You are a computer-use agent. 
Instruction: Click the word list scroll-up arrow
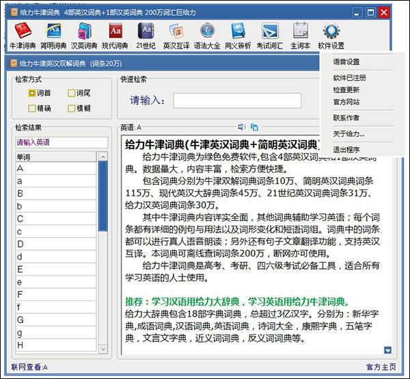click(103, 157)
